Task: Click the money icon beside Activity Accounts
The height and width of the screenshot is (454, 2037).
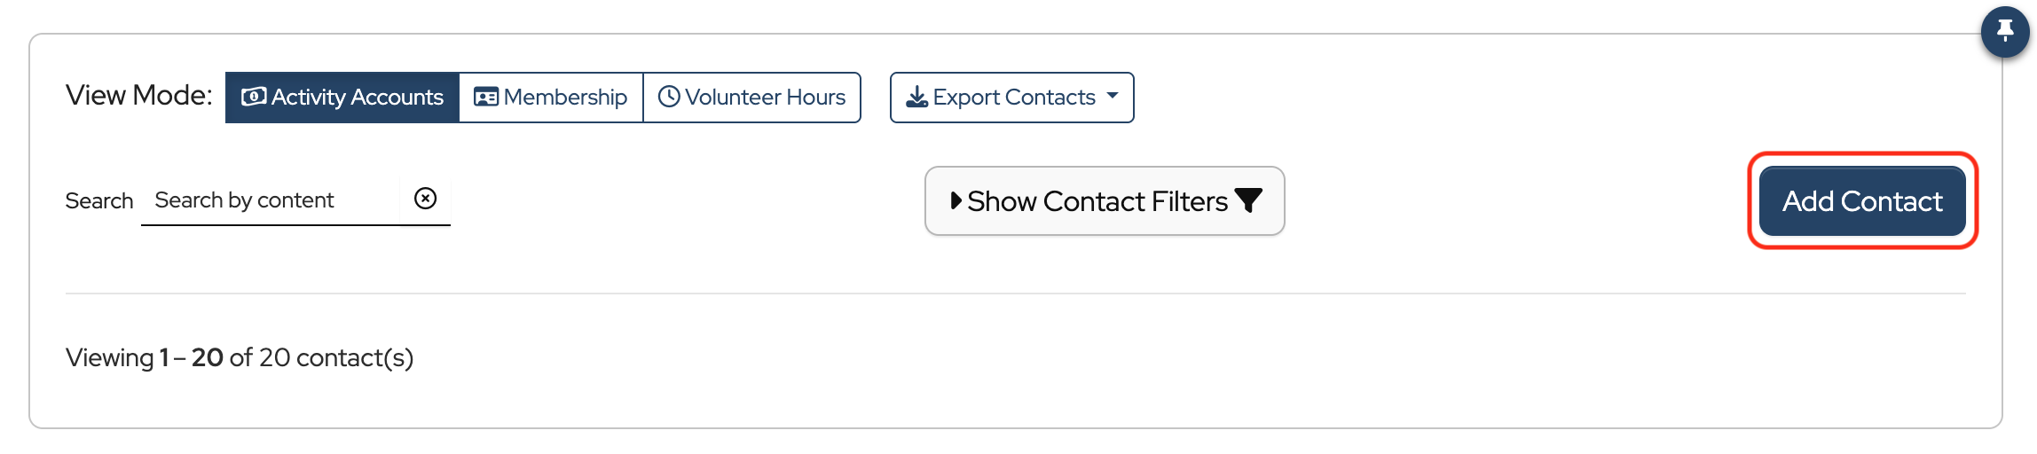Action: pos(254,97)
